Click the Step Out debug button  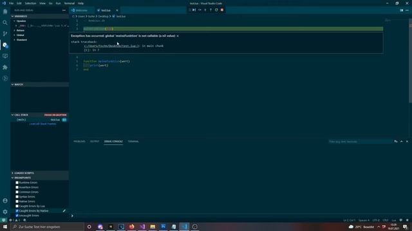211,10
